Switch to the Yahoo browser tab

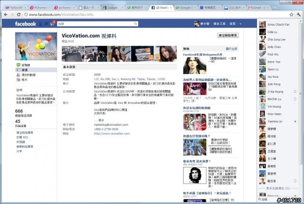(x=15, y=8)
